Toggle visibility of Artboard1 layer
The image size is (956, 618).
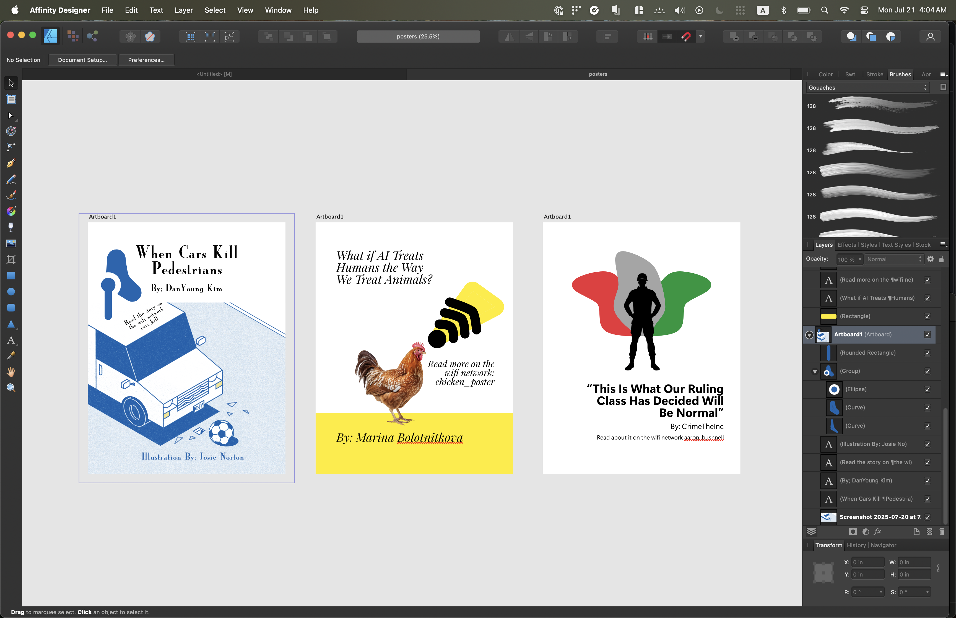pyautogui.click(x=928, y=334)
